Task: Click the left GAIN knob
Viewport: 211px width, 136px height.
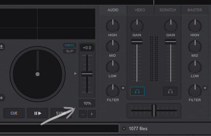Action: click(x=137, y=26)
